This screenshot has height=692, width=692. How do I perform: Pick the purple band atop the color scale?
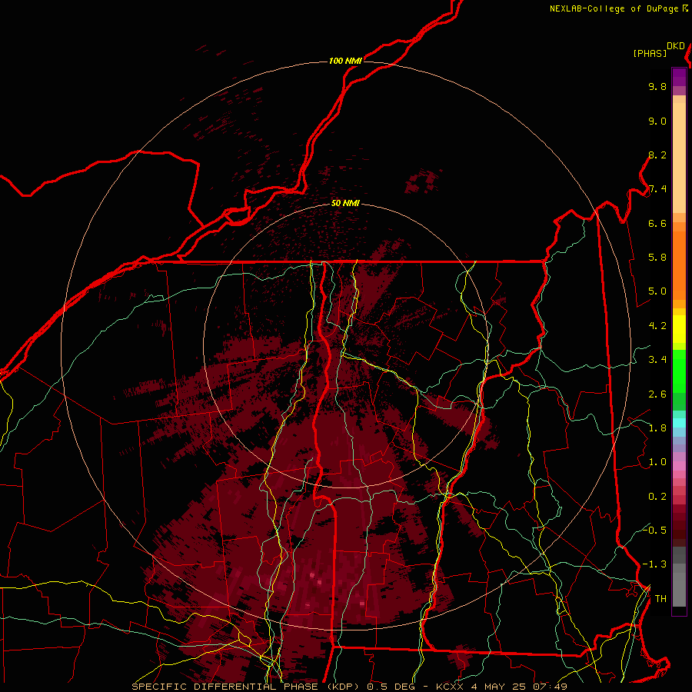[679, 78]
